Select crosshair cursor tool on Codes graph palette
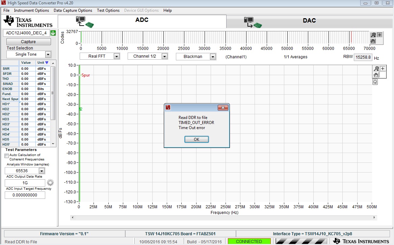This screenshot has width=394, height=245. (x=379, y=35)
